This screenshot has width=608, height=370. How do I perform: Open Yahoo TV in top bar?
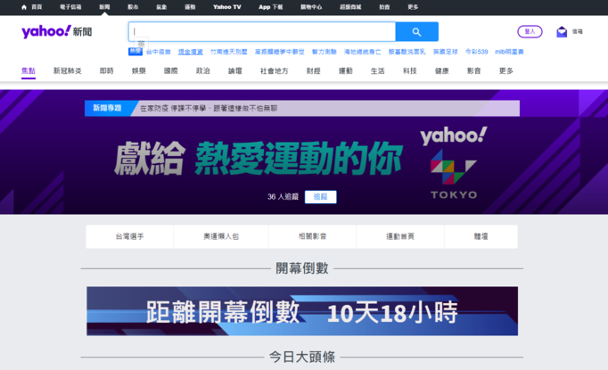pyautogui.click(x=227, y=7)
